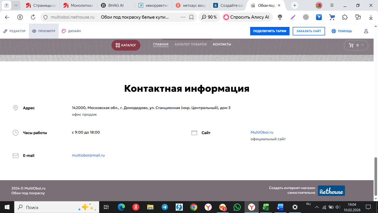The width and height of the screenshot is (378, 213).
Task: Open Telegram from the taskbar
Action: pyautogui.click(x=165, y=207)
